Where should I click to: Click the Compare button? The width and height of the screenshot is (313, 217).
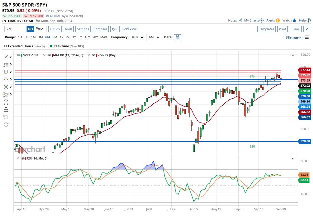(100, 29)
